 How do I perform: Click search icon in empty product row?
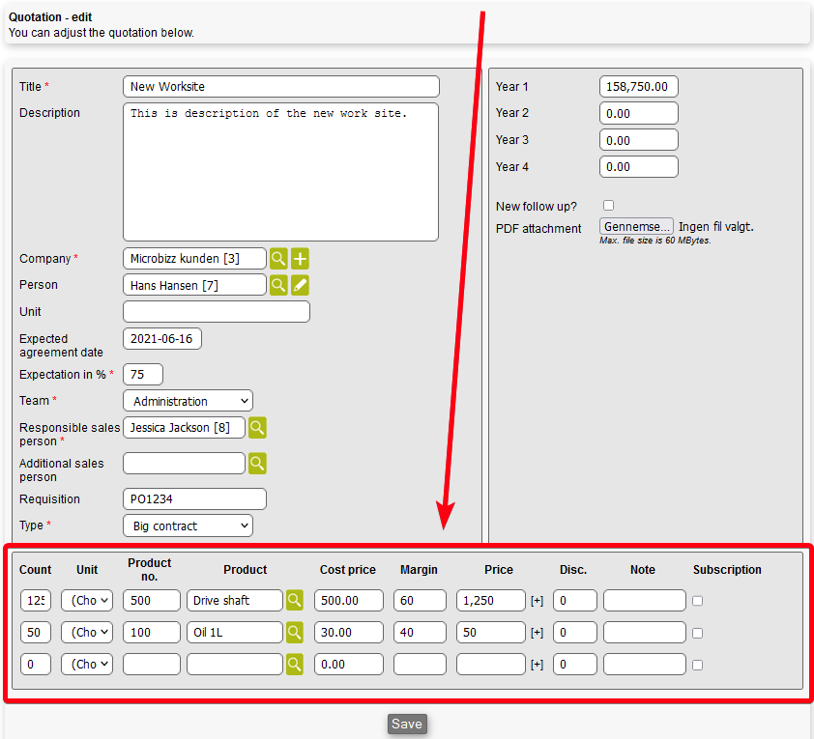point(295,665)
